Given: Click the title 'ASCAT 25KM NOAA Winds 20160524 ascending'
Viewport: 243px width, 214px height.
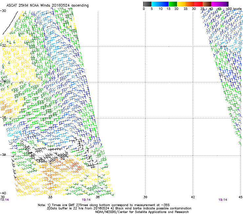Looking at the screenshot, I should coord(47,6).
